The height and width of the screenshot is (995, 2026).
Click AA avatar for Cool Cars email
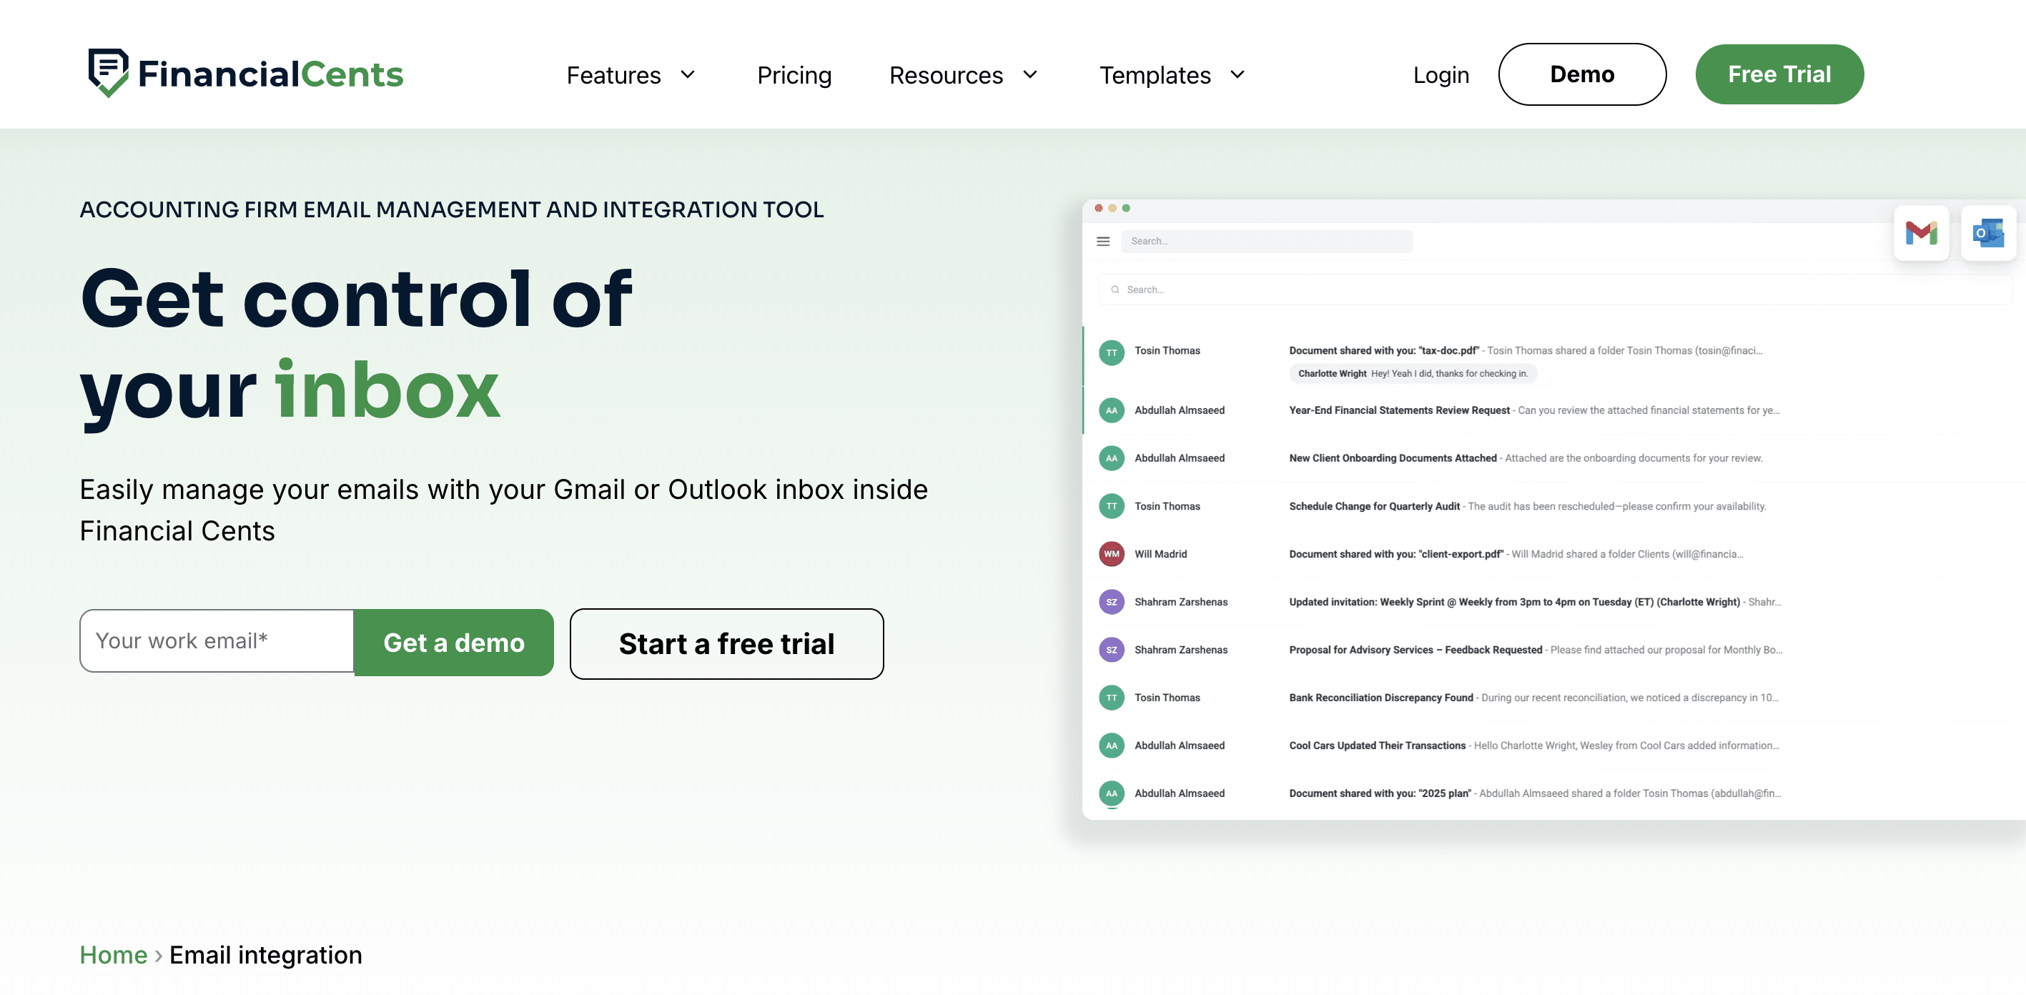pos(1110,746)
